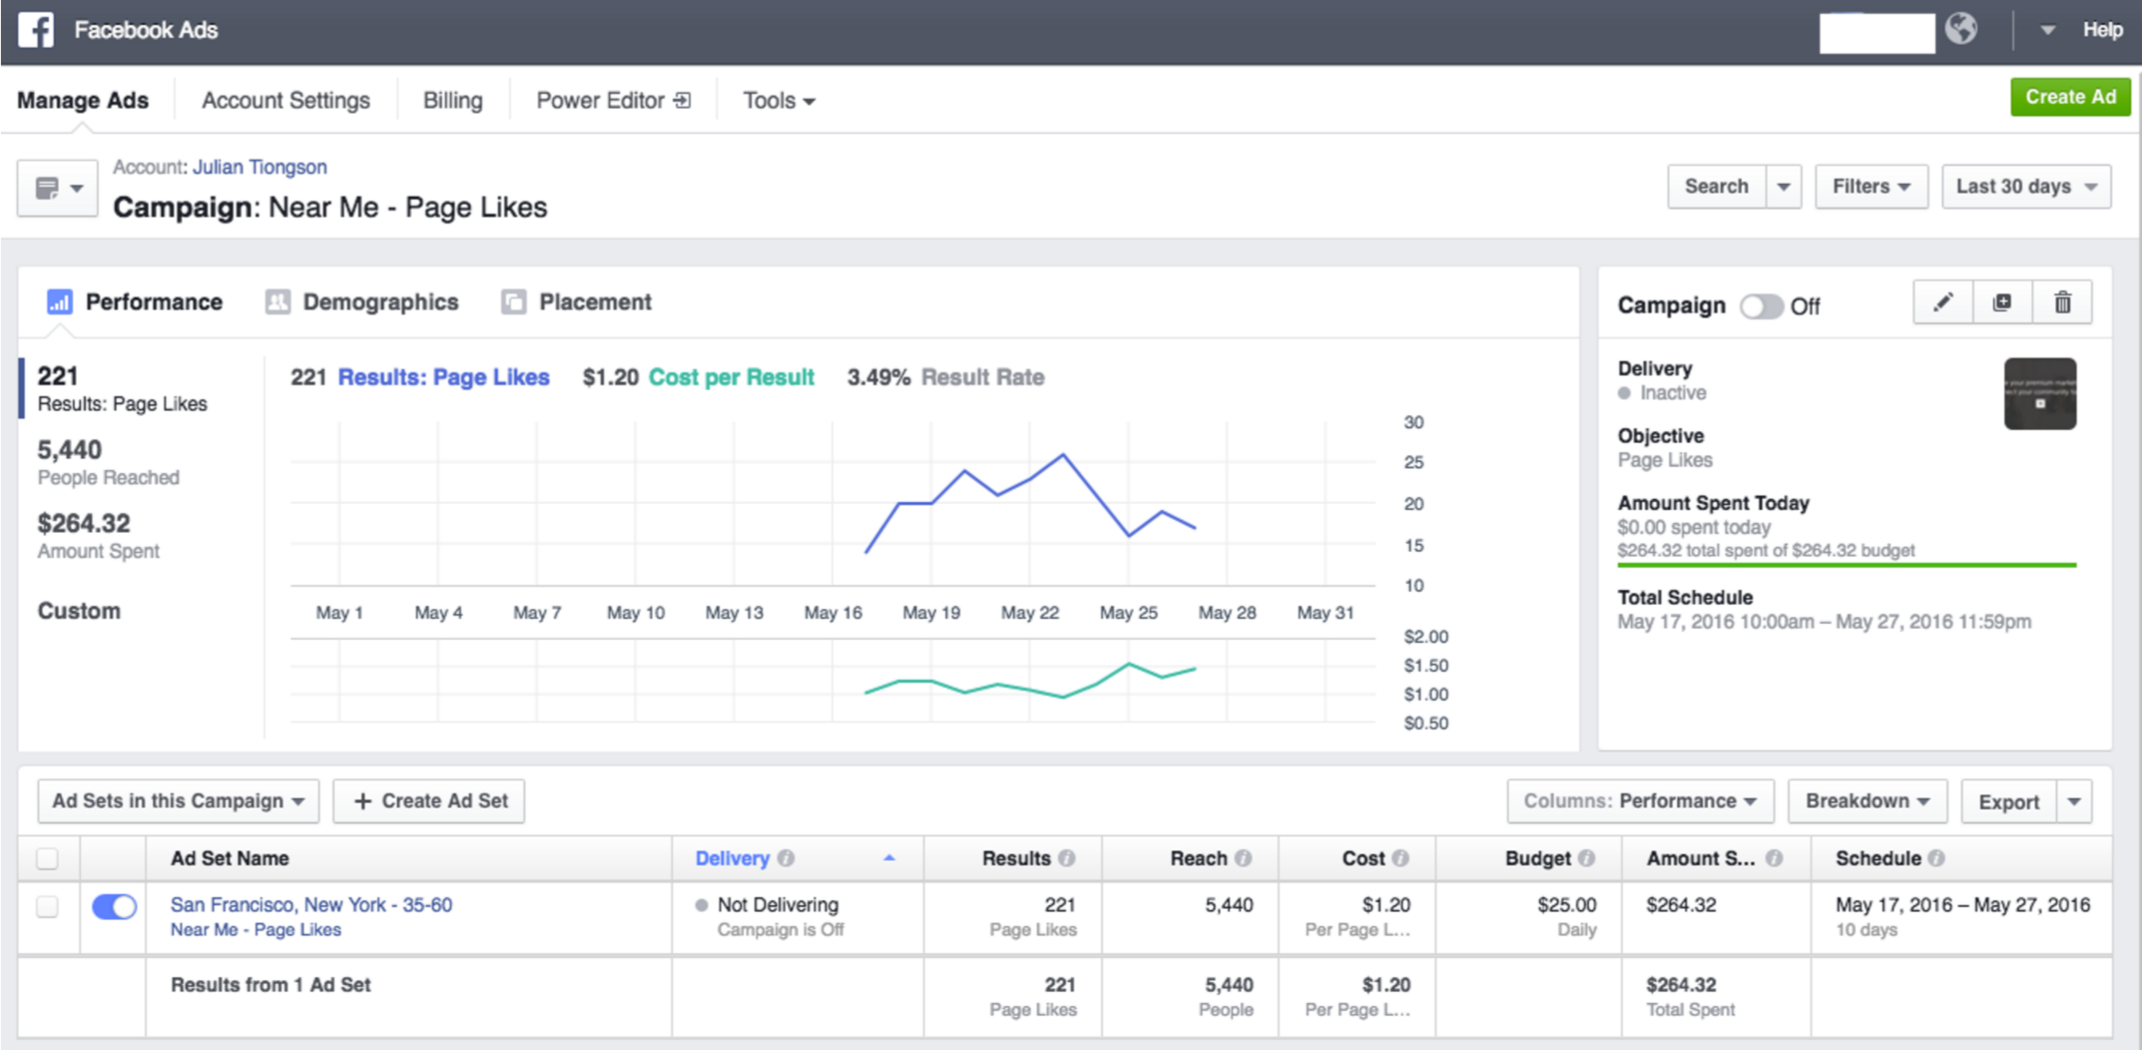Expand the Tools menu
This screenshot has height=1050, width=2142.
coord(779,100)
